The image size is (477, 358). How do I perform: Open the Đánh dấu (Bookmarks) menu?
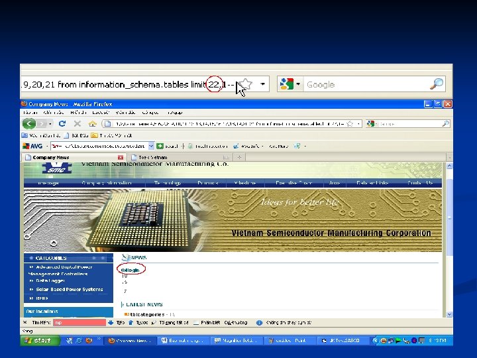click(x=125, y=113)
